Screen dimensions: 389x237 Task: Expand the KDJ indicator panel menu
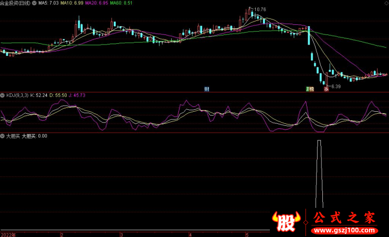pos(3,95)
